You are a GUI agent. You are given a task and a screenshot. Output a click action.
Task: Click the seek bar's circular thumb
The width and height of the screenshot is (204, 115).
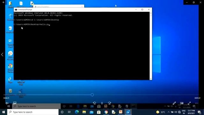point(92,95)
